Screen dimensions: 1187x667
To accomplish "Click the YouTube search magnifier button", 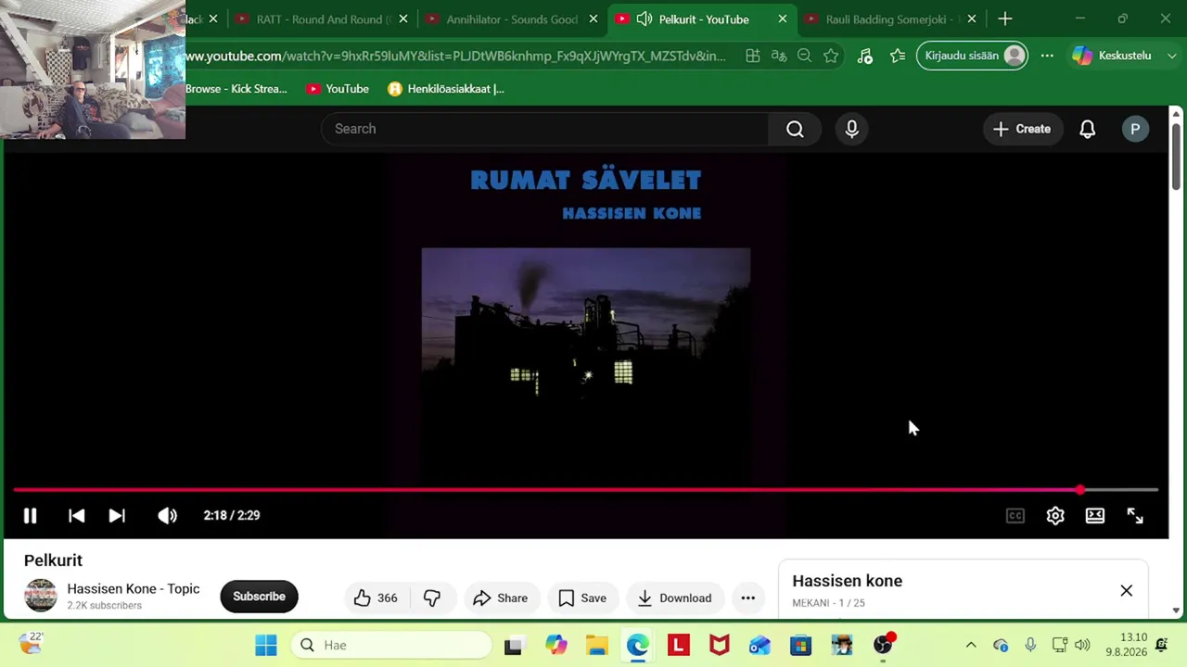I will point(795,129).
